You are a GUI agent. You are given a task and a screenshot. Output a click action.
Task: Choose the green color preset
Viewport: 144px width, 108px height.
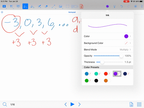87,81
